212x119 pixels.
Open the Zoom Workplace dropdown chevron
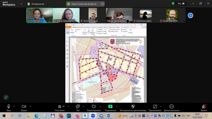21,4
